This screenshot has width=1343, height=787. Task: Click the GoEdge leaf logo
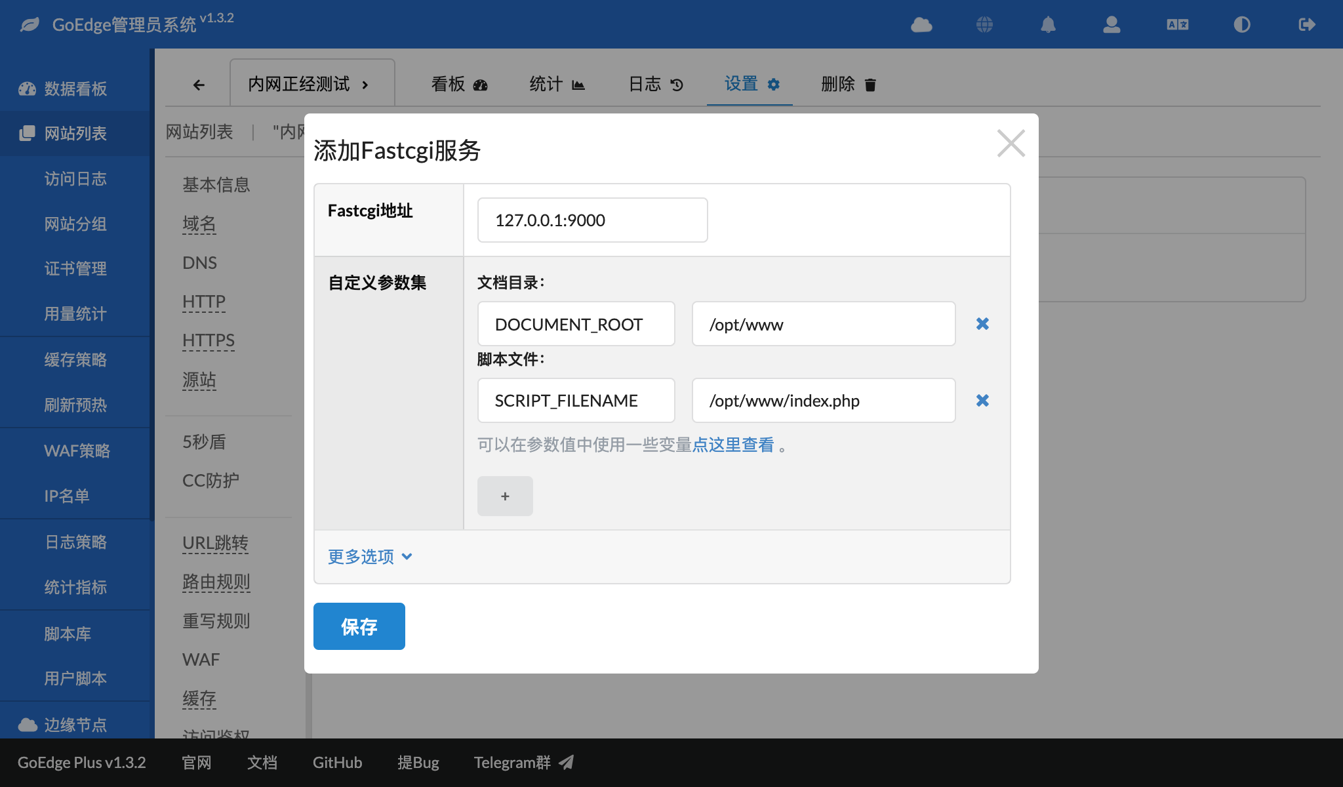(30, 25)
